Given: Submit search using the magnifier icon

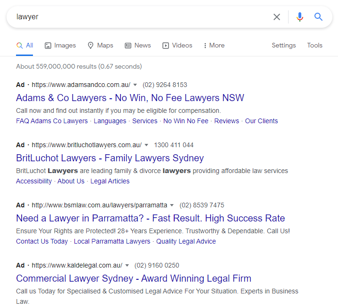Looking at the screenshot, I should [318, 16].
